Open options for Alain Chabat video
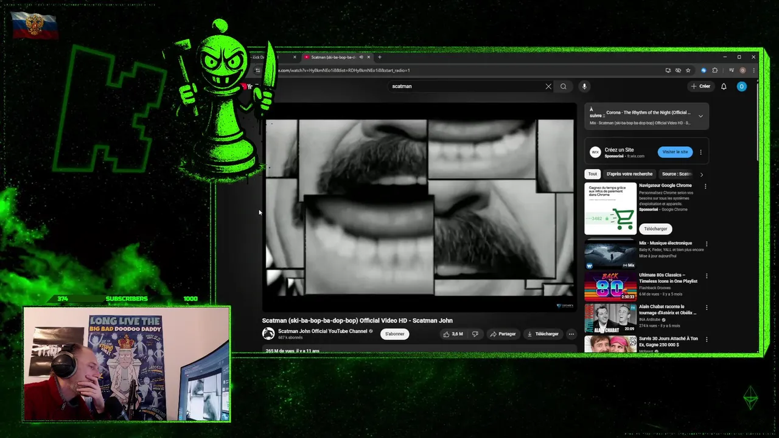This screenshot has height=438, width=779. [x=707, y=307]
